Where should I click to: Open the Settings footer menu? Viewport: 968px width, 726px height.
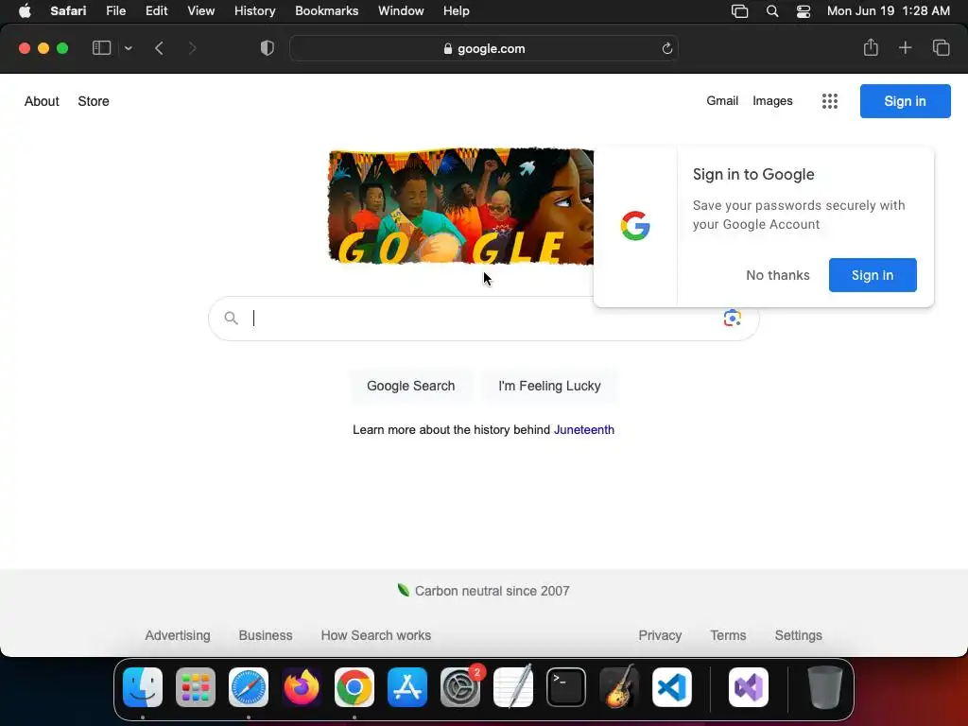click(x=798, y=635)
